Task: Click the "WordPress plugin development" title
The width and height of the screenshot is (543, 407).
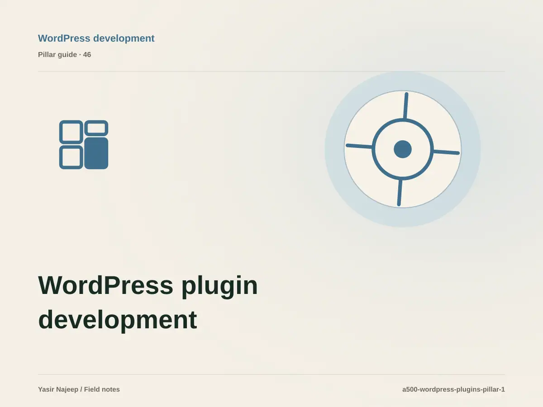Action: pos(148,303)
